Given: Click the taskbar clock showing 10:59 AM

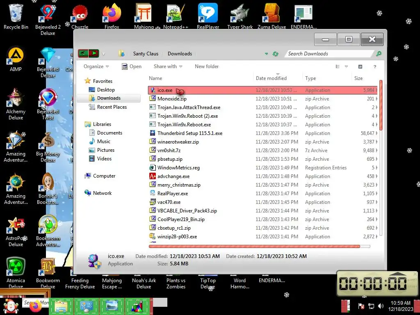Looking at the screenshot, I should click(x=400, y=306).
